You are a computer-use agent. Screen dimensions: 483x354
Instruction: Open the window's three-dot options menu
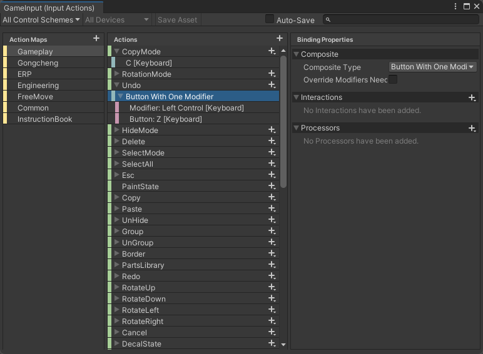point(455,6)
